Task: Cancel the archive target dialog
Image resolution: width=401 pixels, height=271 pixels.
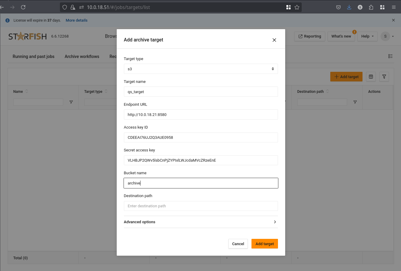Action: coord(238,244)
